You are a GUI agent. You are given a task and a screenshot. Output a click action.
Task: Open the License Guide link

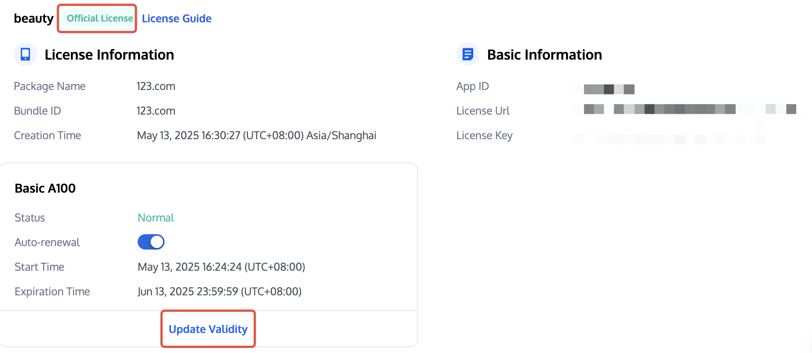(176, 18)
